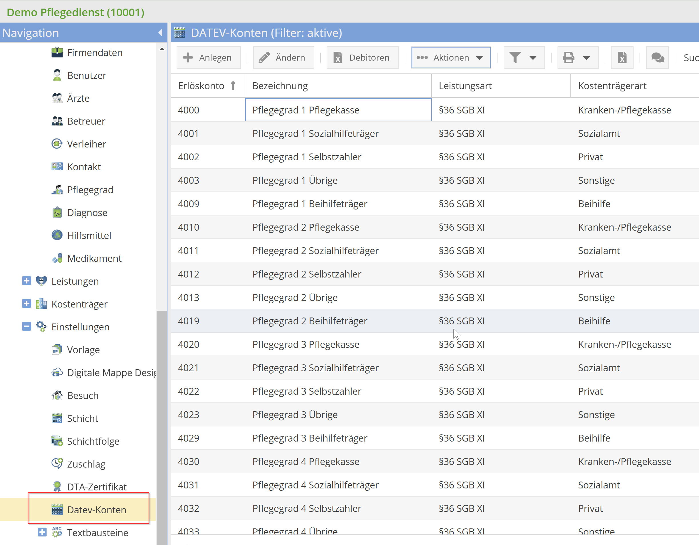Expand the Leistungen tree node
The height and width of the screenshot is (545, 699).
[x=27, y=281]
